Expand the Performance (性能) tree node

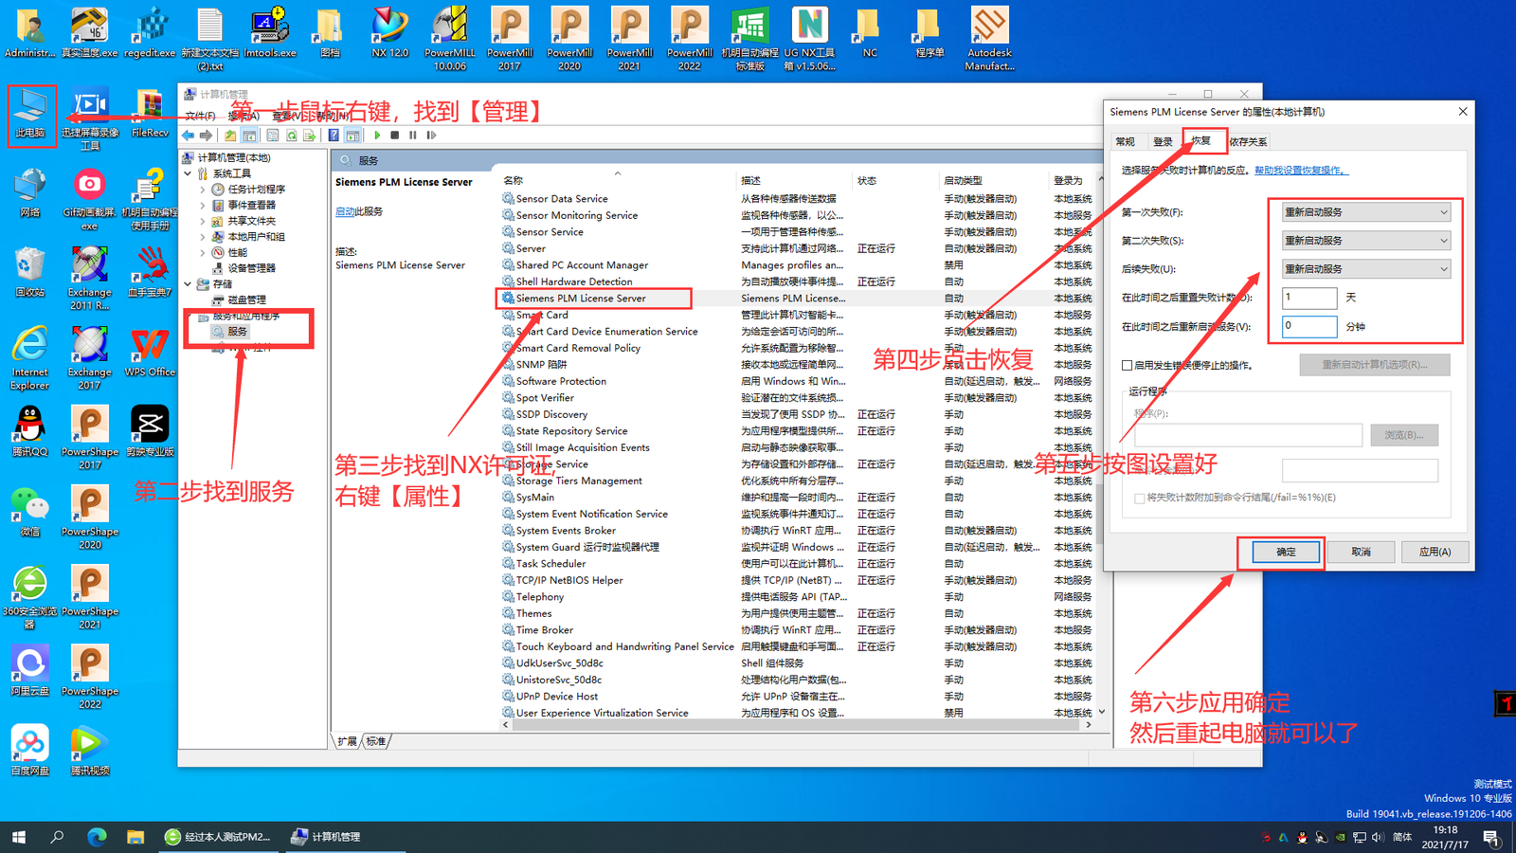203,253
